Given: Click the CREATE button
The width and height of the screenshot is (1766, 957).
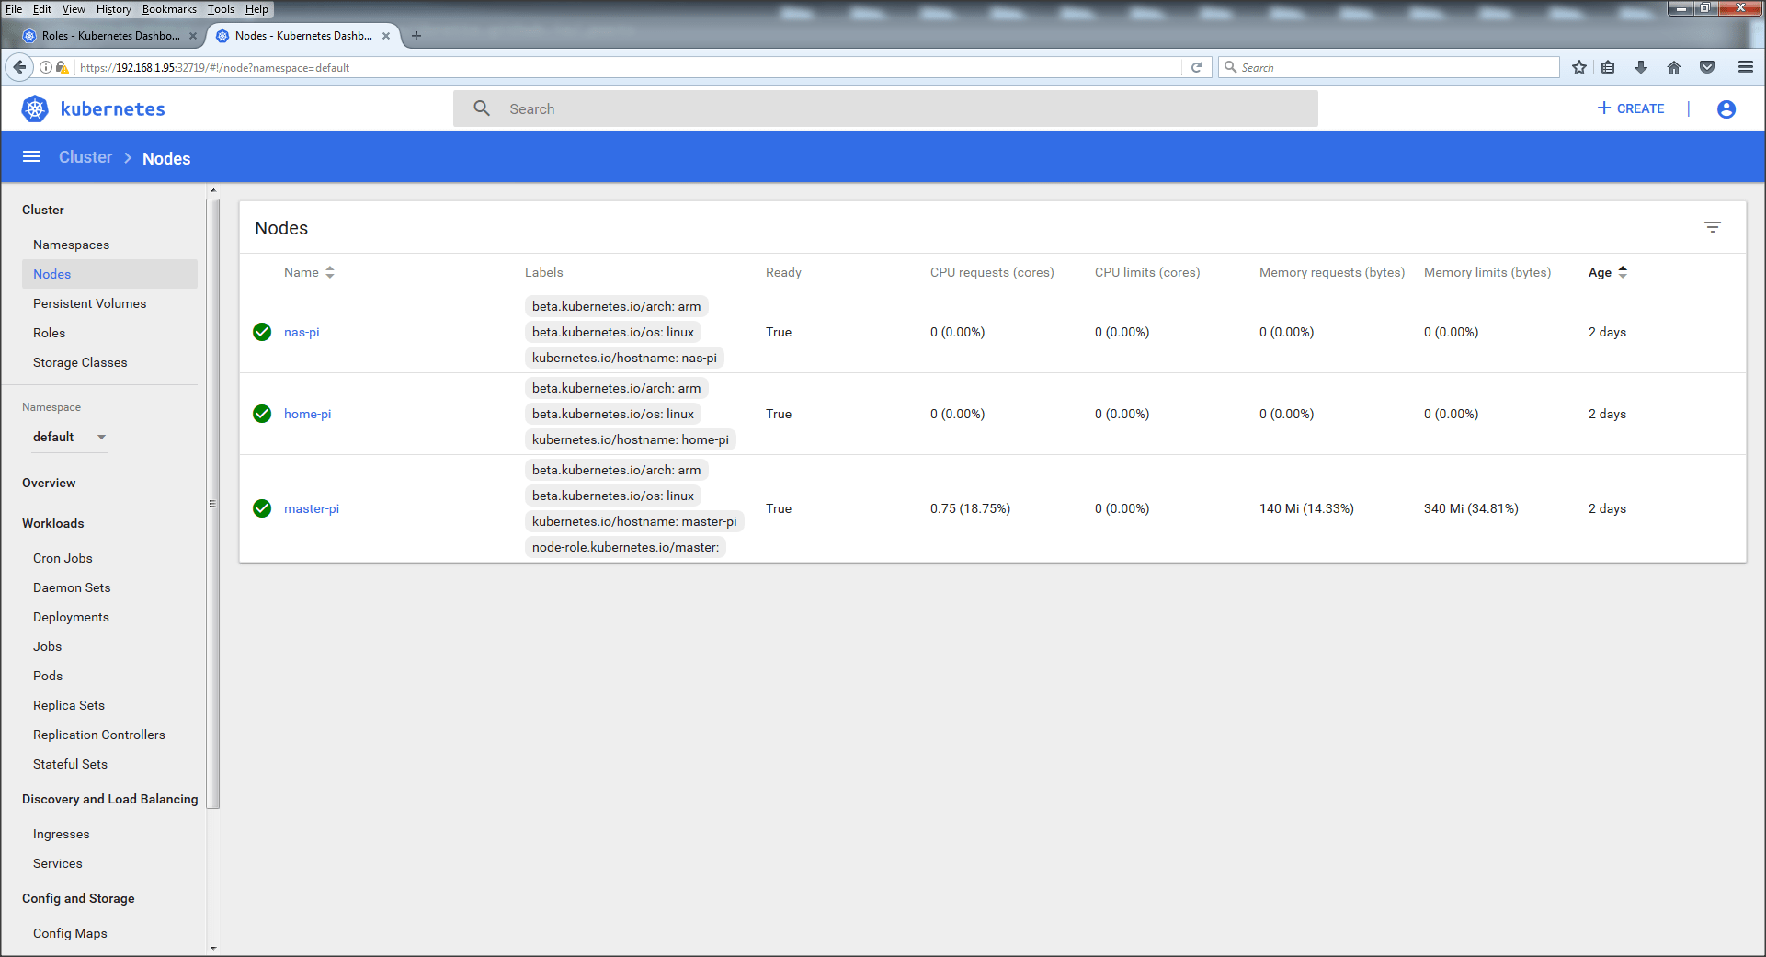Looking at the screenshot, I should (x=1630, y=108).
